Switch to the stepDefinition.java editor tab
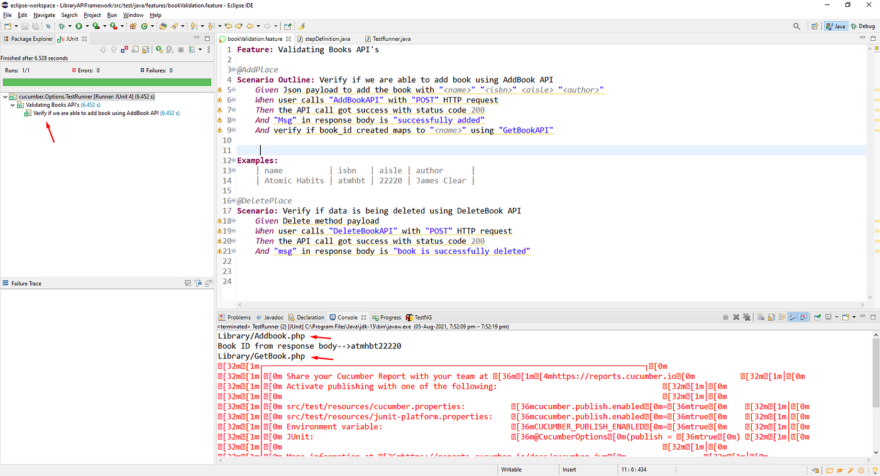Screen dimensions: 880x476 point(323,39)
